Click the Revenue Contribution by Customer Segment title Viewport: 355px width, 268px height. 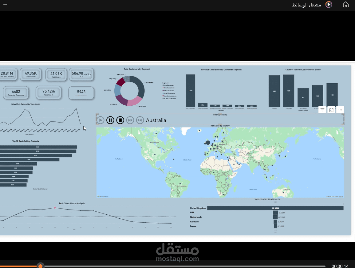[221, 70]
